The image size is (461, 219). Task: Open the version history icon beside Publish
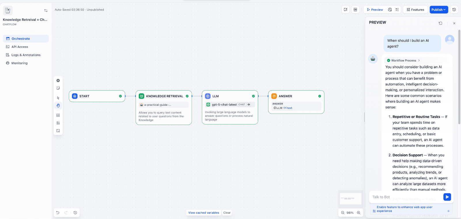(454, 9)
